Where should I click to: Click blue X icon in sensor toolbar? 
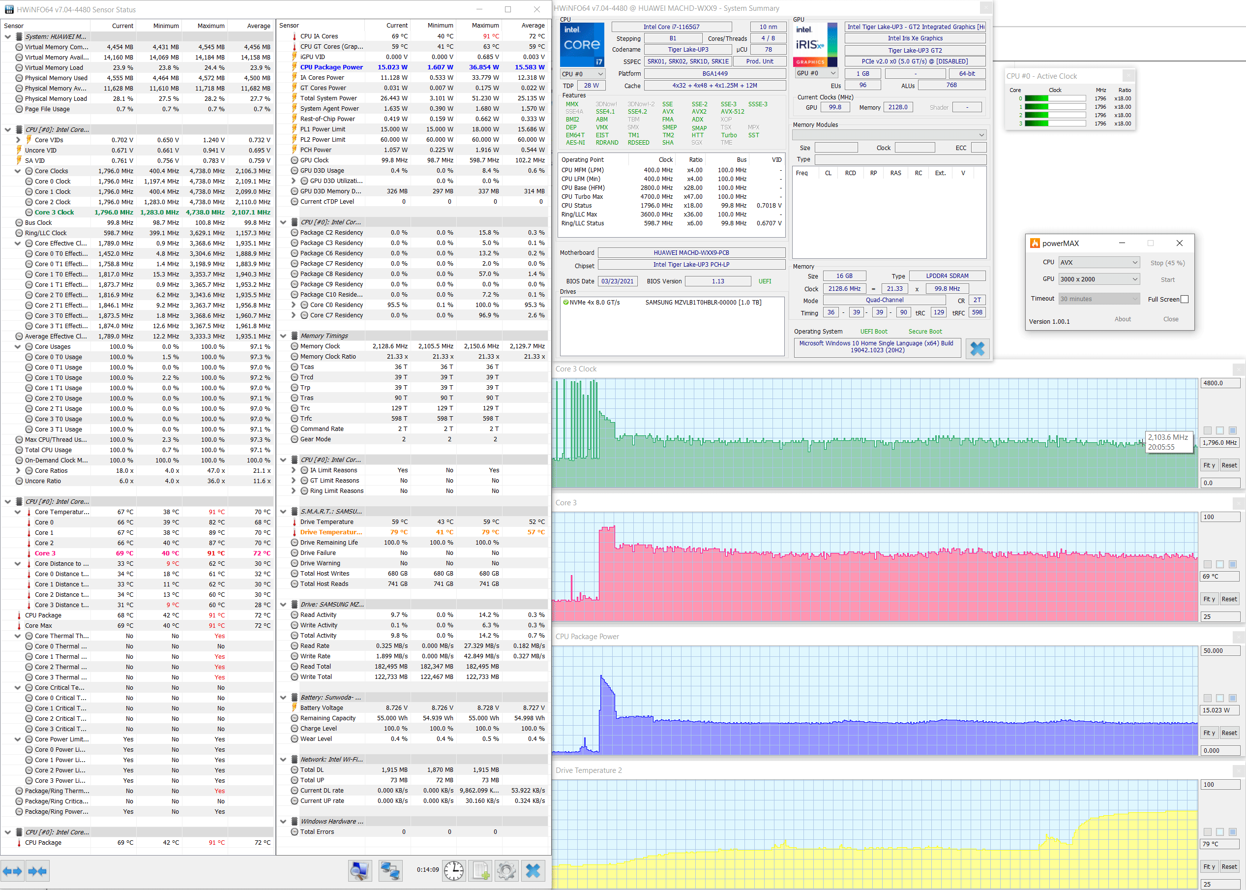tap(533, 870)
